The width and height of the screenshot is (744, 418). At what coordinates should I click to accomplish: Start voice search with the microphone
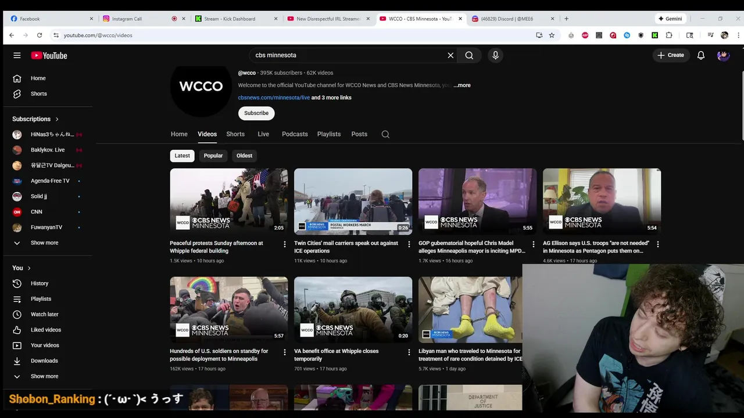(495, 55)
